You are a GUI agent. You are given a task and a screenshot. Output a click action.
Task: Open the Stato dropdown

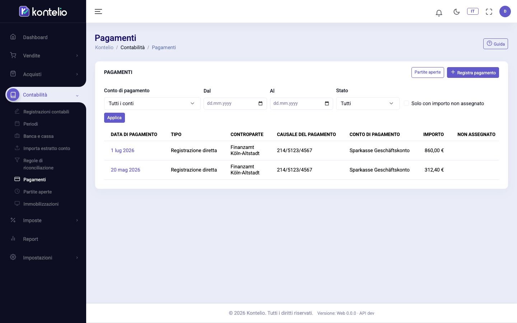tap(368, 103)
